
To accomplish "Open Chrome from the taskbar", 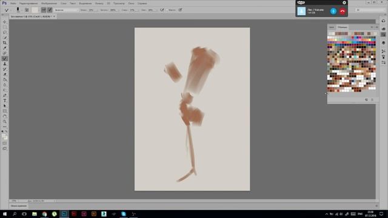I will [x=44, y=214].
